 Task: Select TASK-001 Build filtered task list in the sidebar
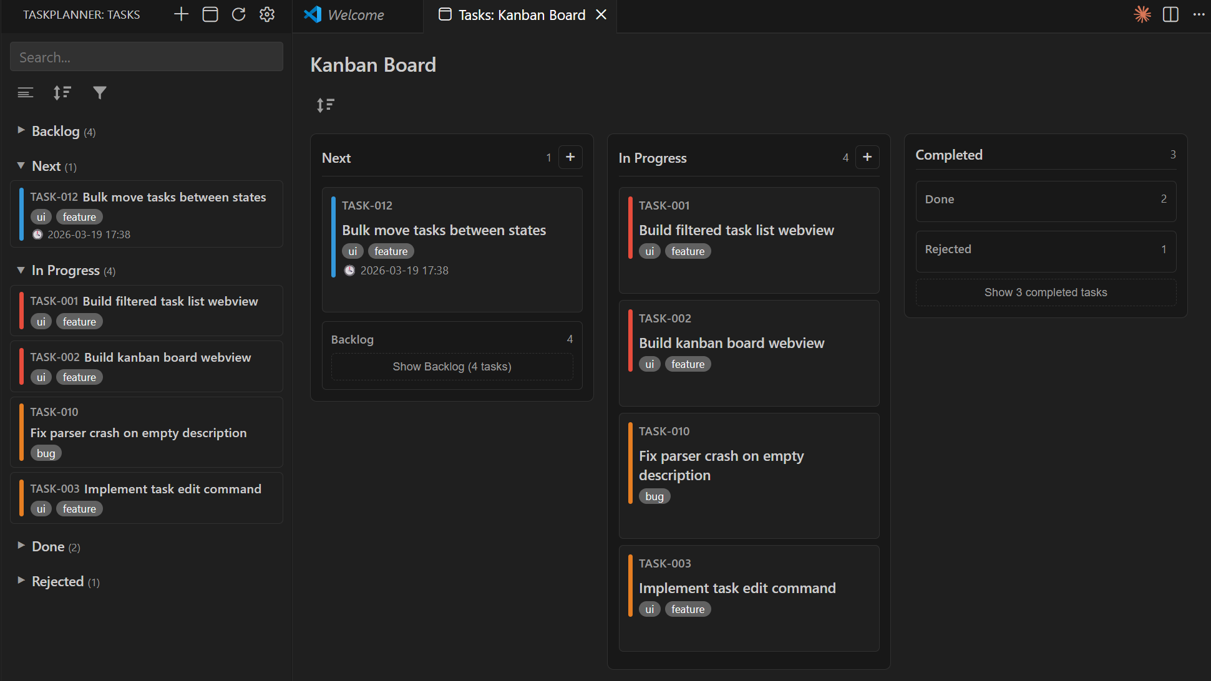[x=147, y=311]
